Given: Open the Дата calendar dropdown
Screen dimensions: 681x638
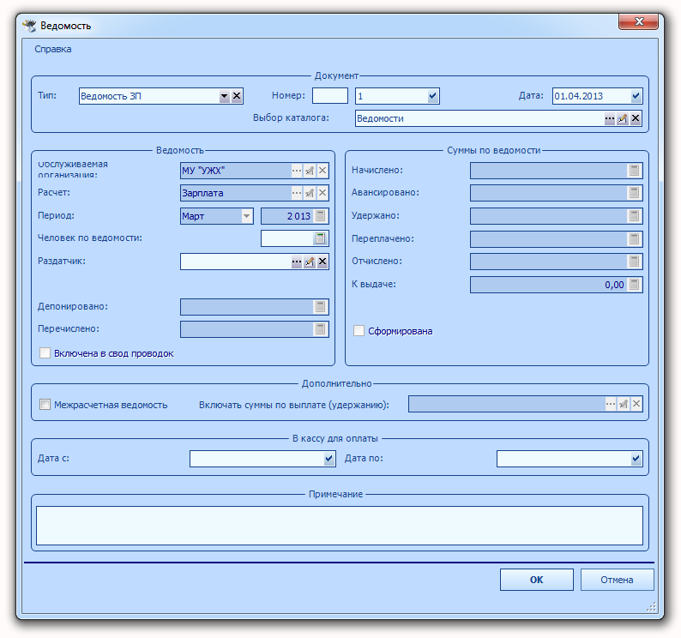Looking at the screenshot, I should (636, 96).
